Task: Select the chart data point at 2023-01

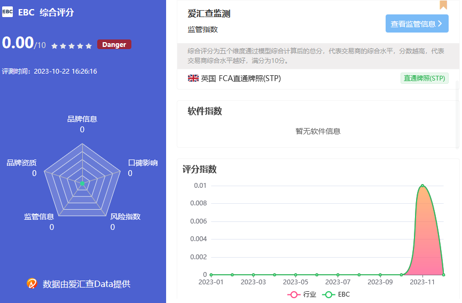Action: [x=212, y=275]
